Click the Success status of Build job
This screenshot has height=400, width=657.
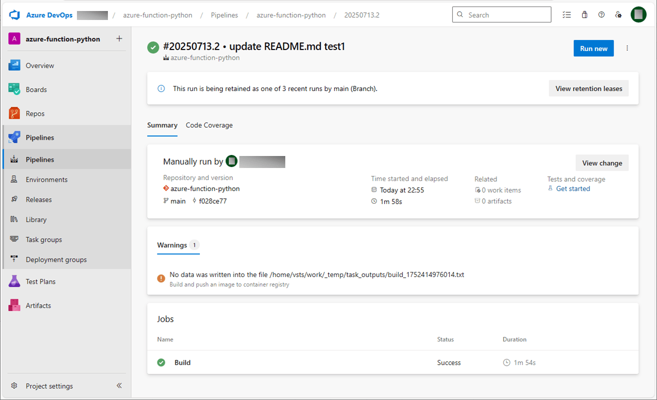(x=449, y=362)
